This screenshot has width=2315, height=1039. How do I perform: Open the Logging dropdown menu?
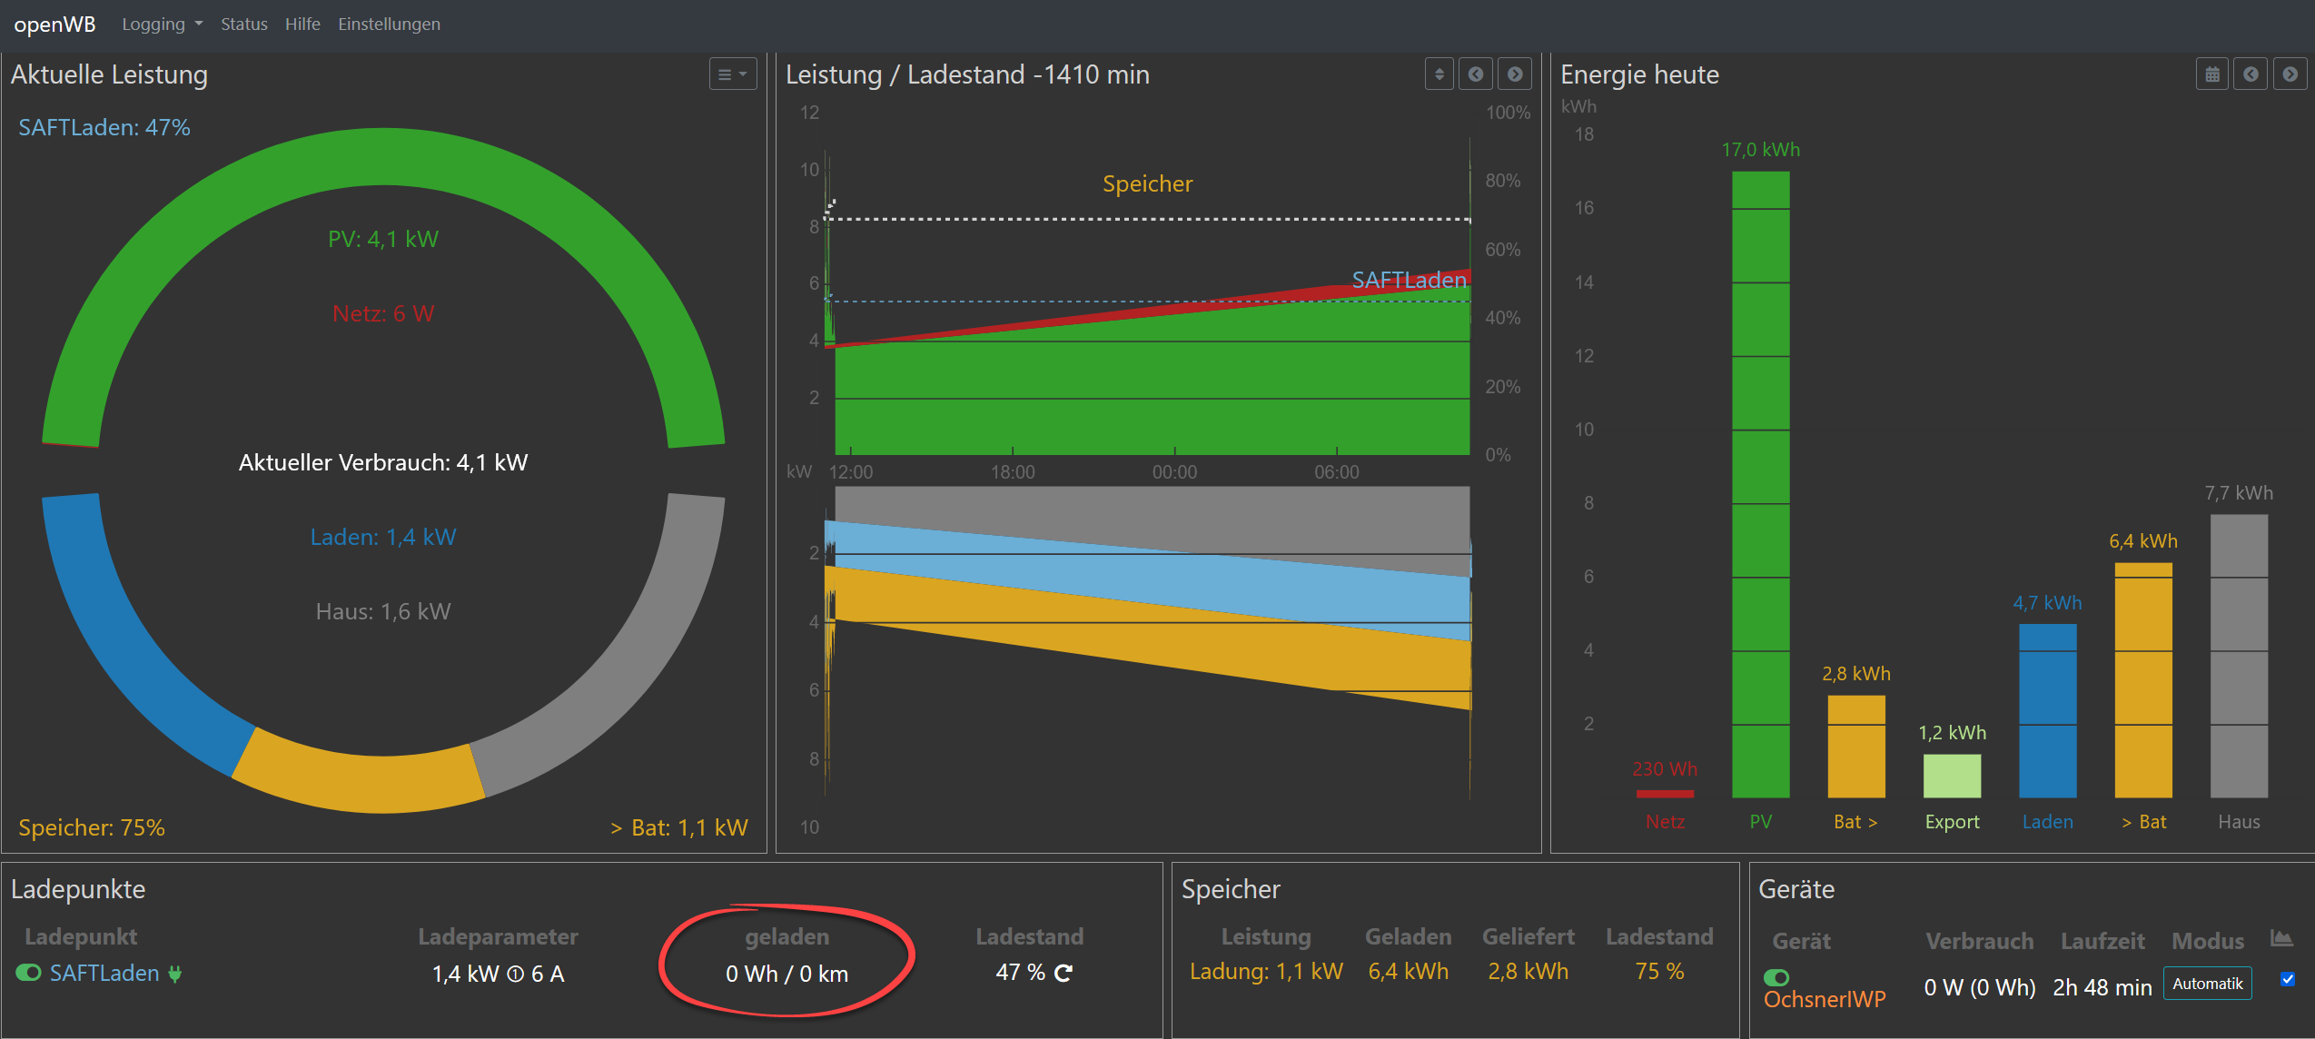coord(162,25)
